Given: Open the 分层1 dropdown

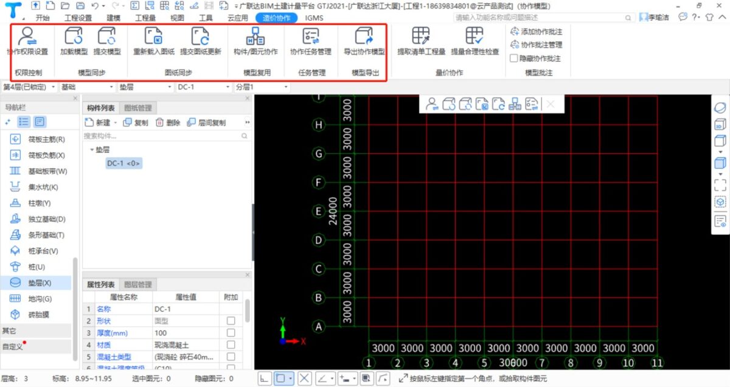Looking at the screenshot, I should (262, 87).
